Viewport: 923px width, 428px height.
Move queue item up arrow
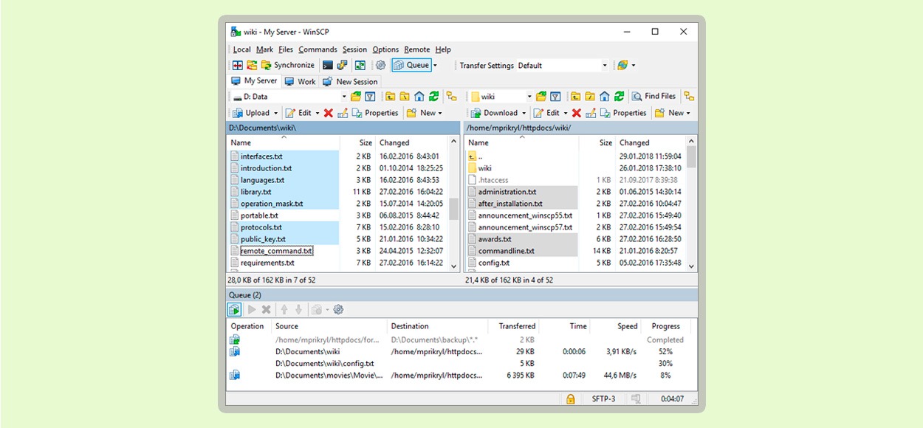284,309
